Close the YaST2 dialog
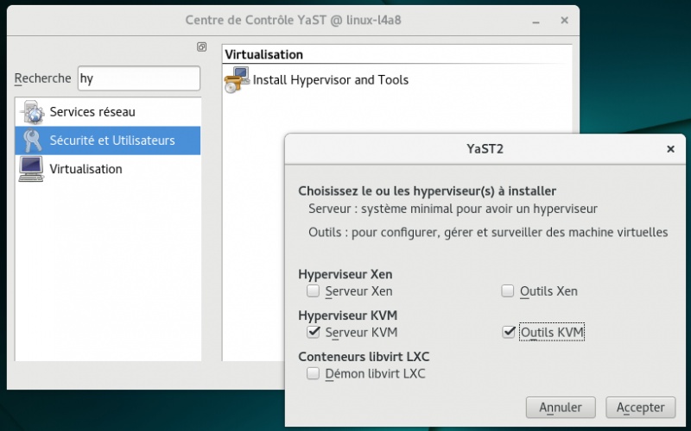The image size is (691, 431). 671,149
